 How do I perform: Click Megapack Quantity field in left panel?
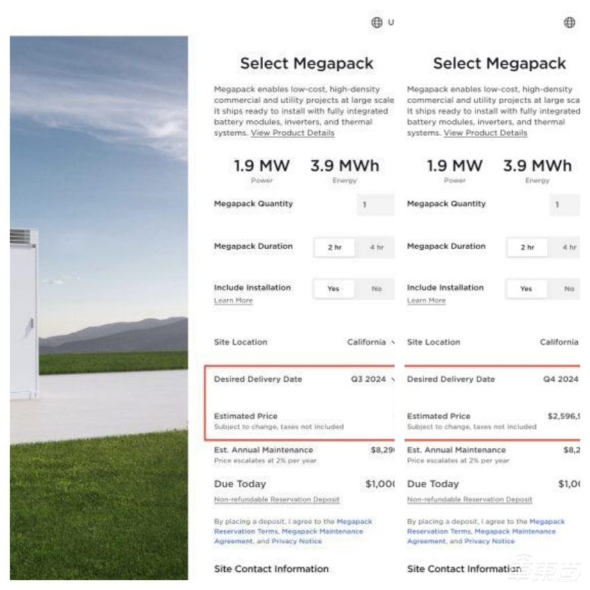click(x=376, y=205)
